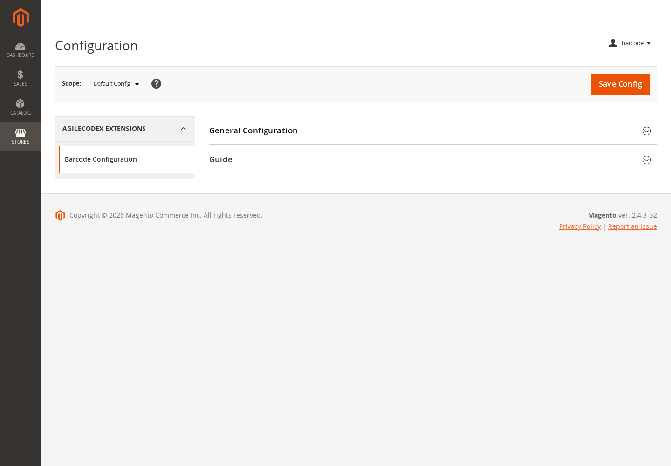Select the Barcode Configuration tab
Image resolution: width=671 pixels, height=466 pixels.
(x=127, y=159)
